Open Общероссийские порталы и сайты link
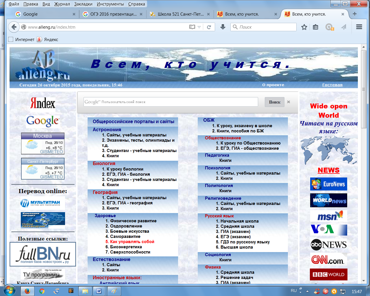 tap(134, 122)
